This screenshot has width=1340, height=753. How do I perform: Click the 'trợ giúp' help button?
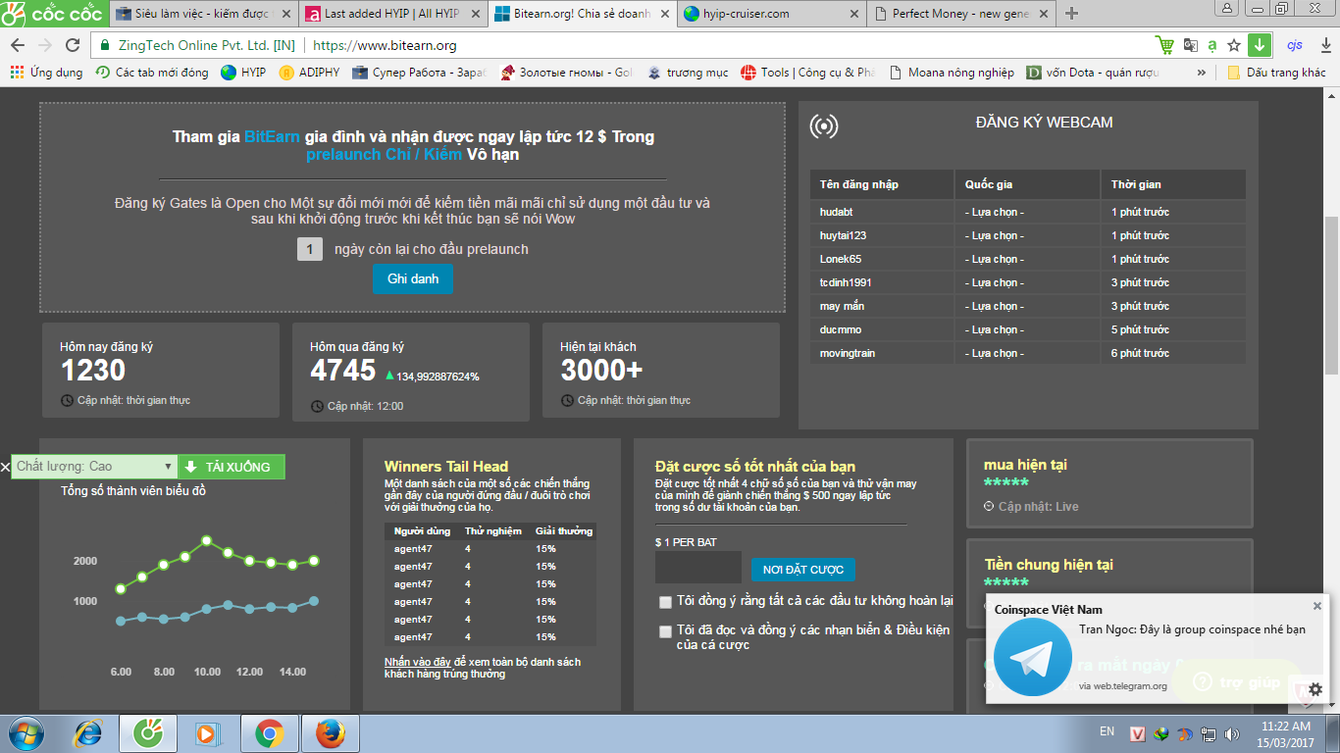tap(1236, 681)
